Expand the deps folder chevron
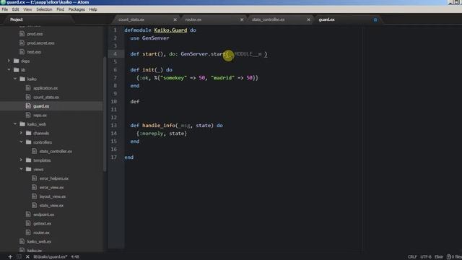462x260 pixels. [x=9, y=61]
